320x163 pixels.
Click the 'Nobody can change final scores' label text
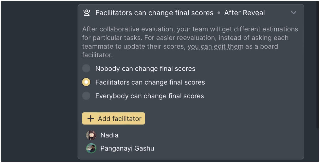[145, 69]
